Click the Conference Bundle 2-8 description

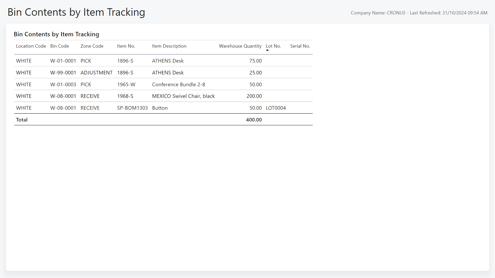tap(178, 84)
